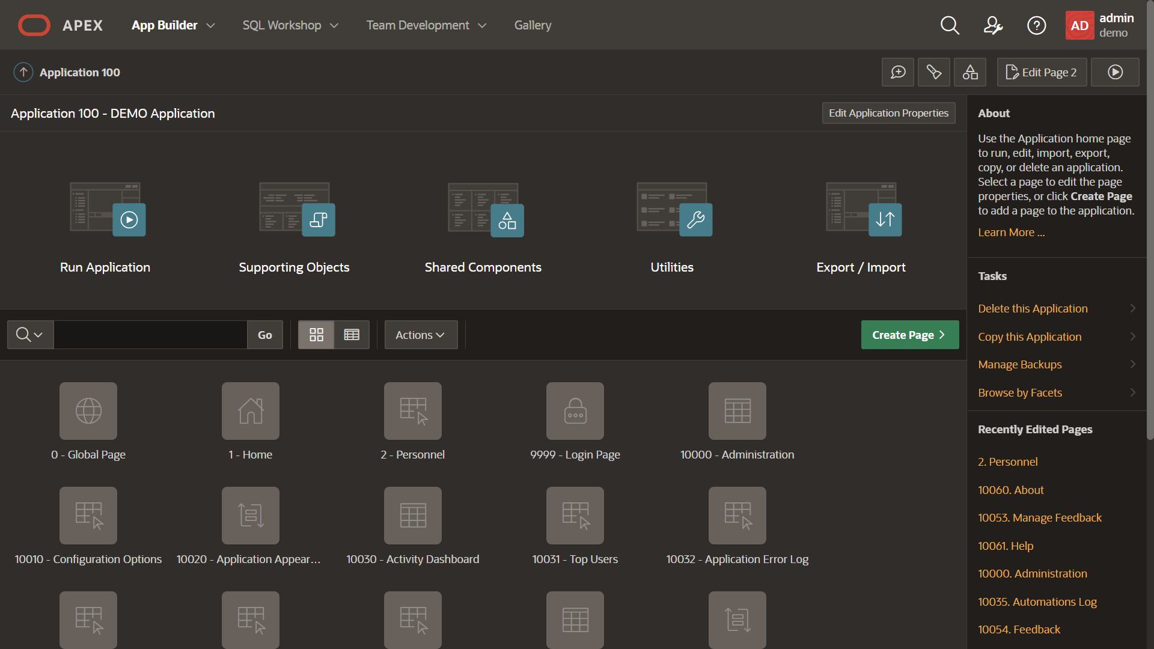Click the vertical page scrollbar
This screenshot has height=649, width=1154.
coord(1150,221)
